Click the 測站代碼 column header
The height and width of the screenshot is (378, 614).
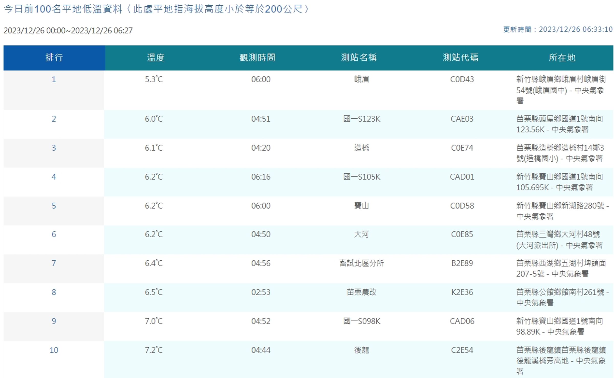[x=461, y=58]
